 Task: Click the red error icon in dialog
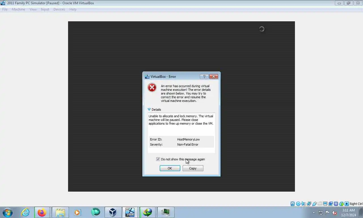pos(152,87)
